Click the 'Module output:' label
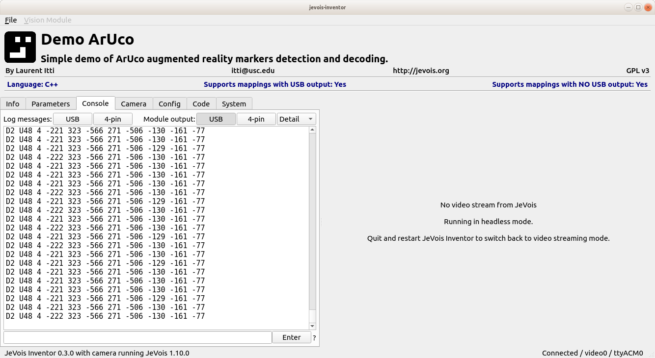This screenshot has width=655, height=358. (169, 119)
